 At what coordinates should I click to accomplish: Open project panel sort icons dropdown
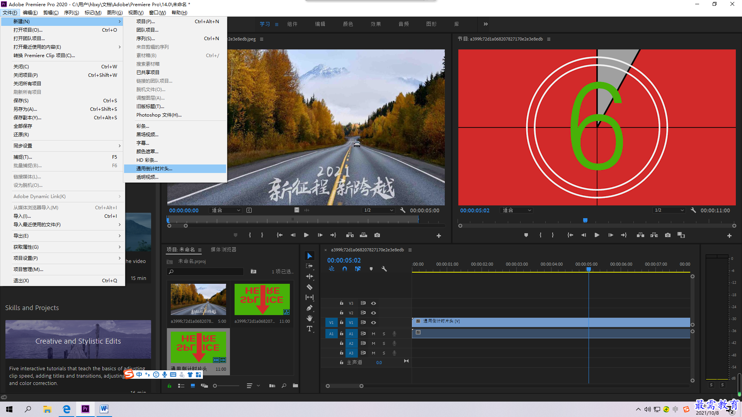[x=253, y=386]
